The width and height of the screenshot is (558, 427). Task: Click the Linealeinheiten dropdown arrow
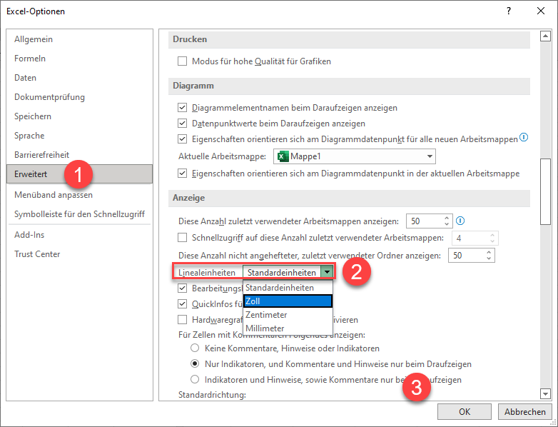tap(327, 273)
